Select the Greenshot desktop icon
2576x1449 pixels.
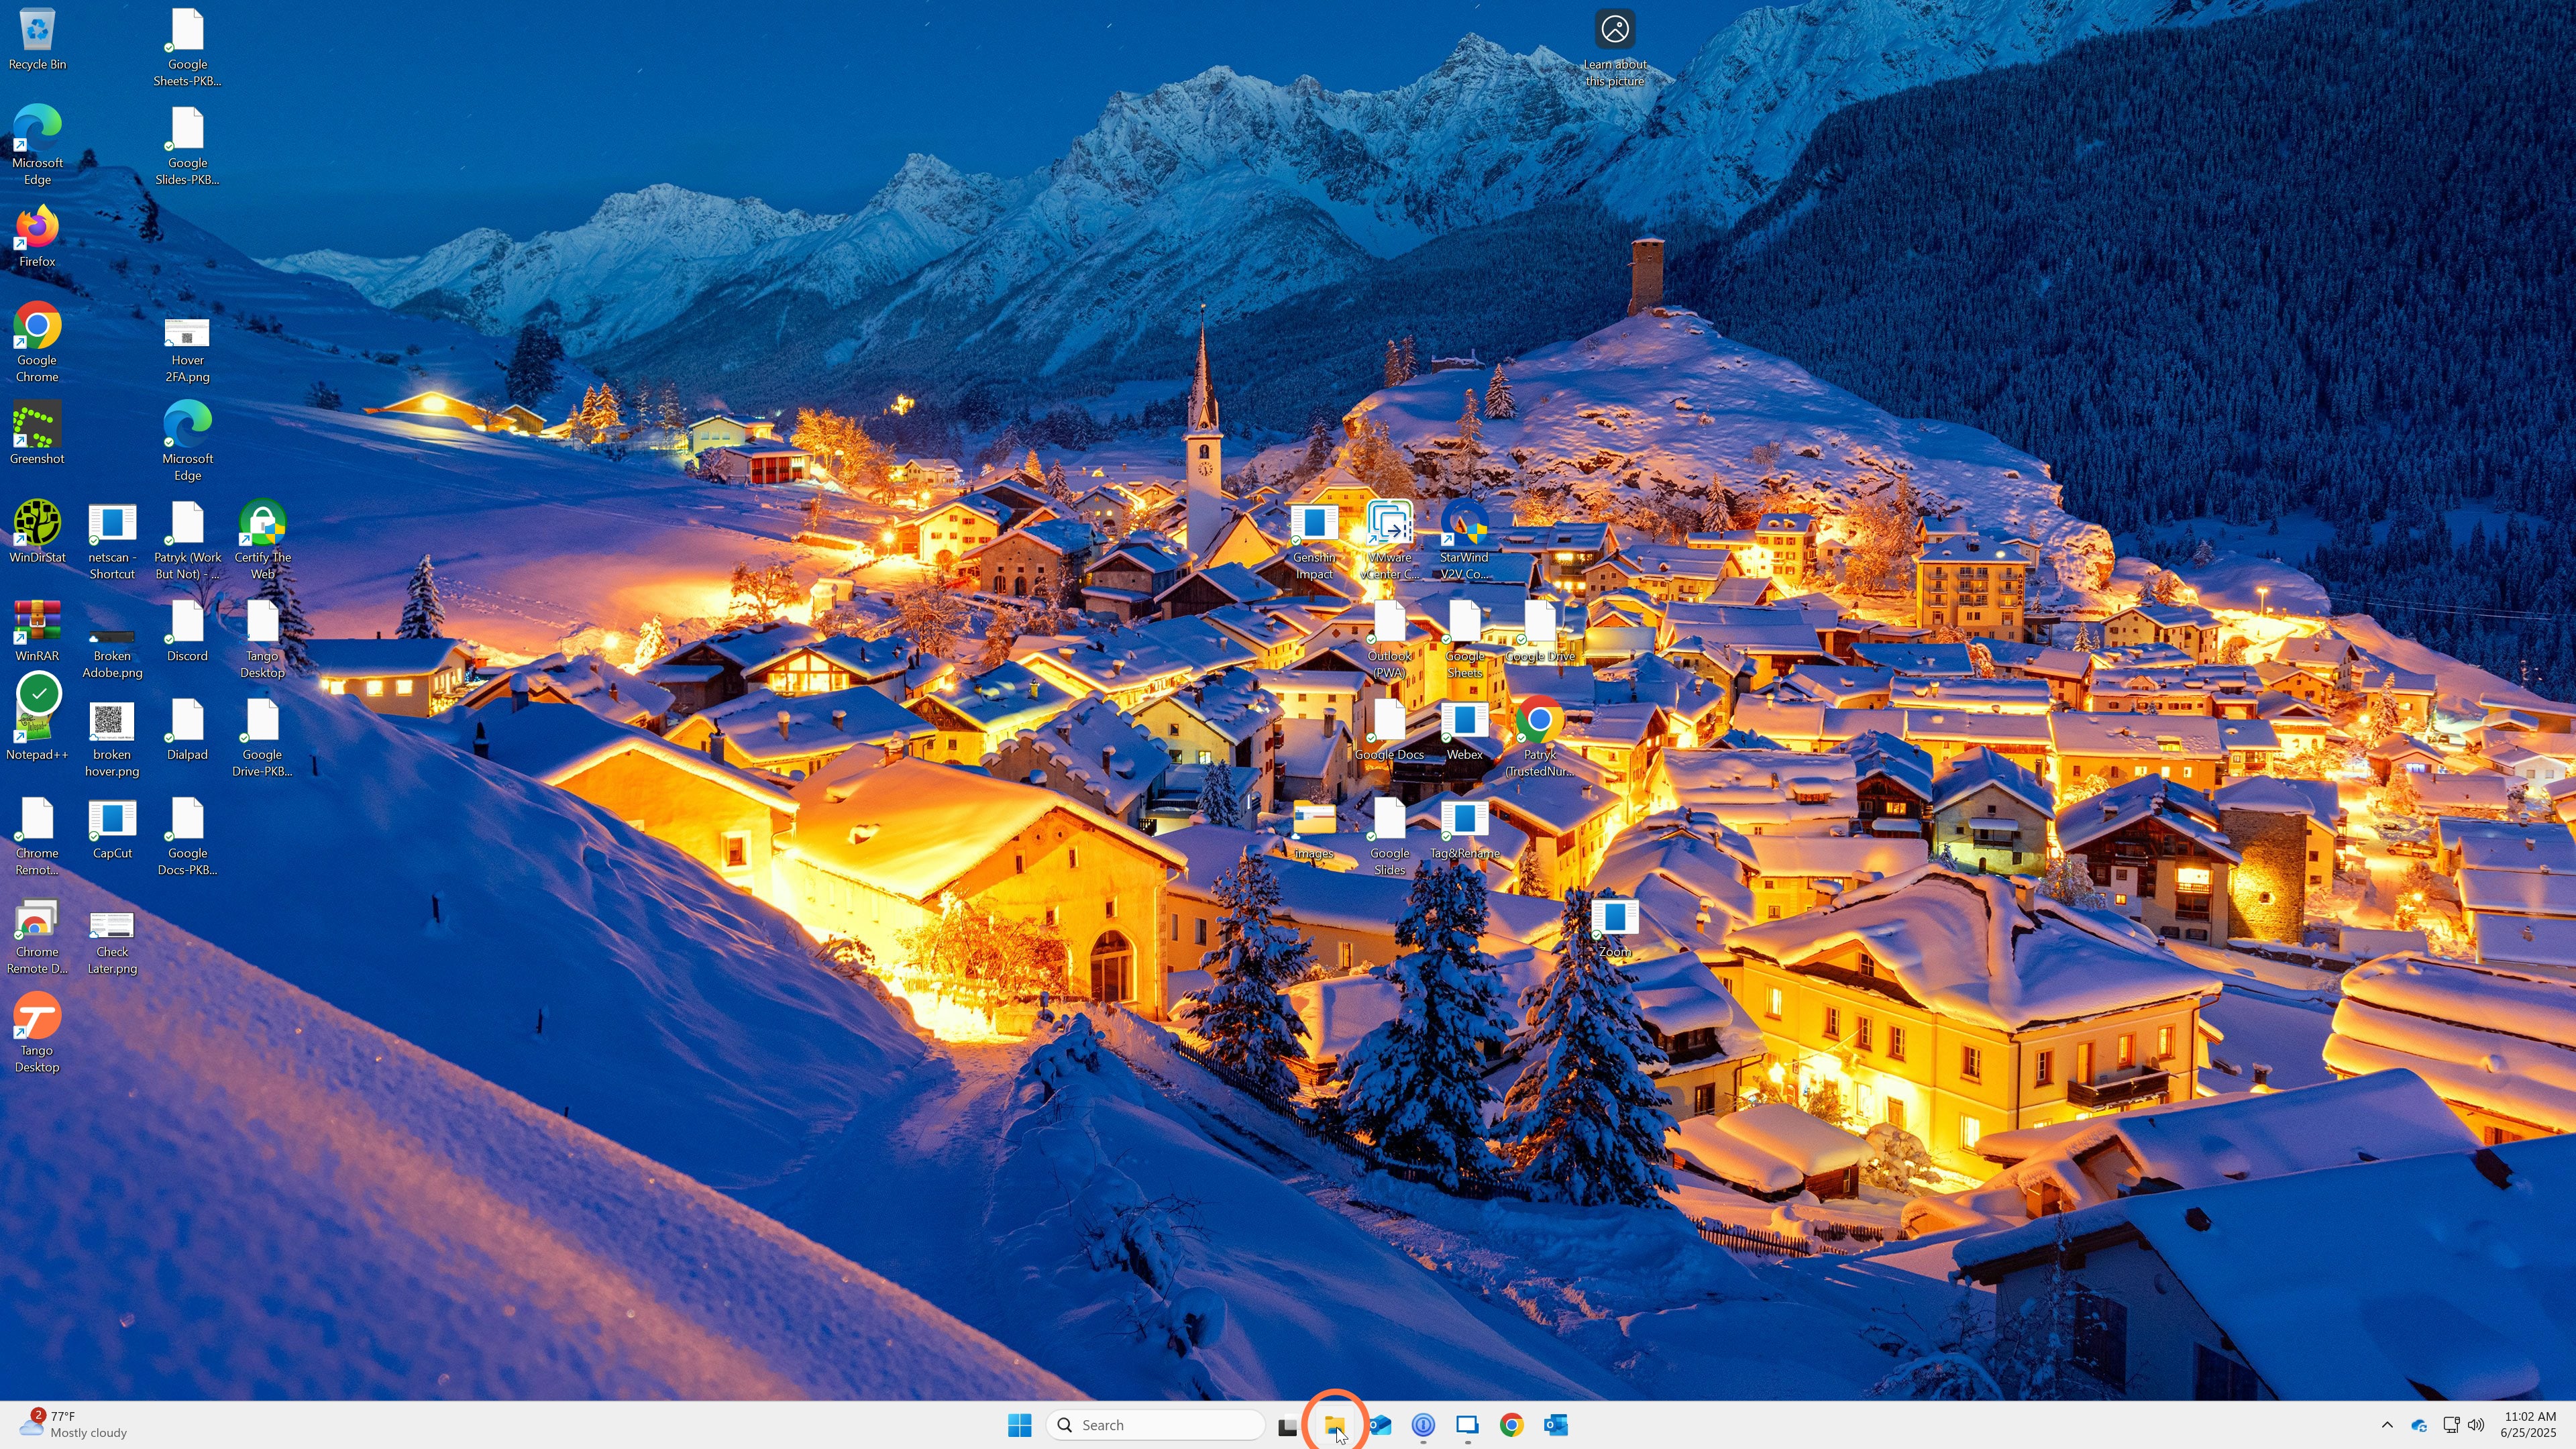[37, 433]
